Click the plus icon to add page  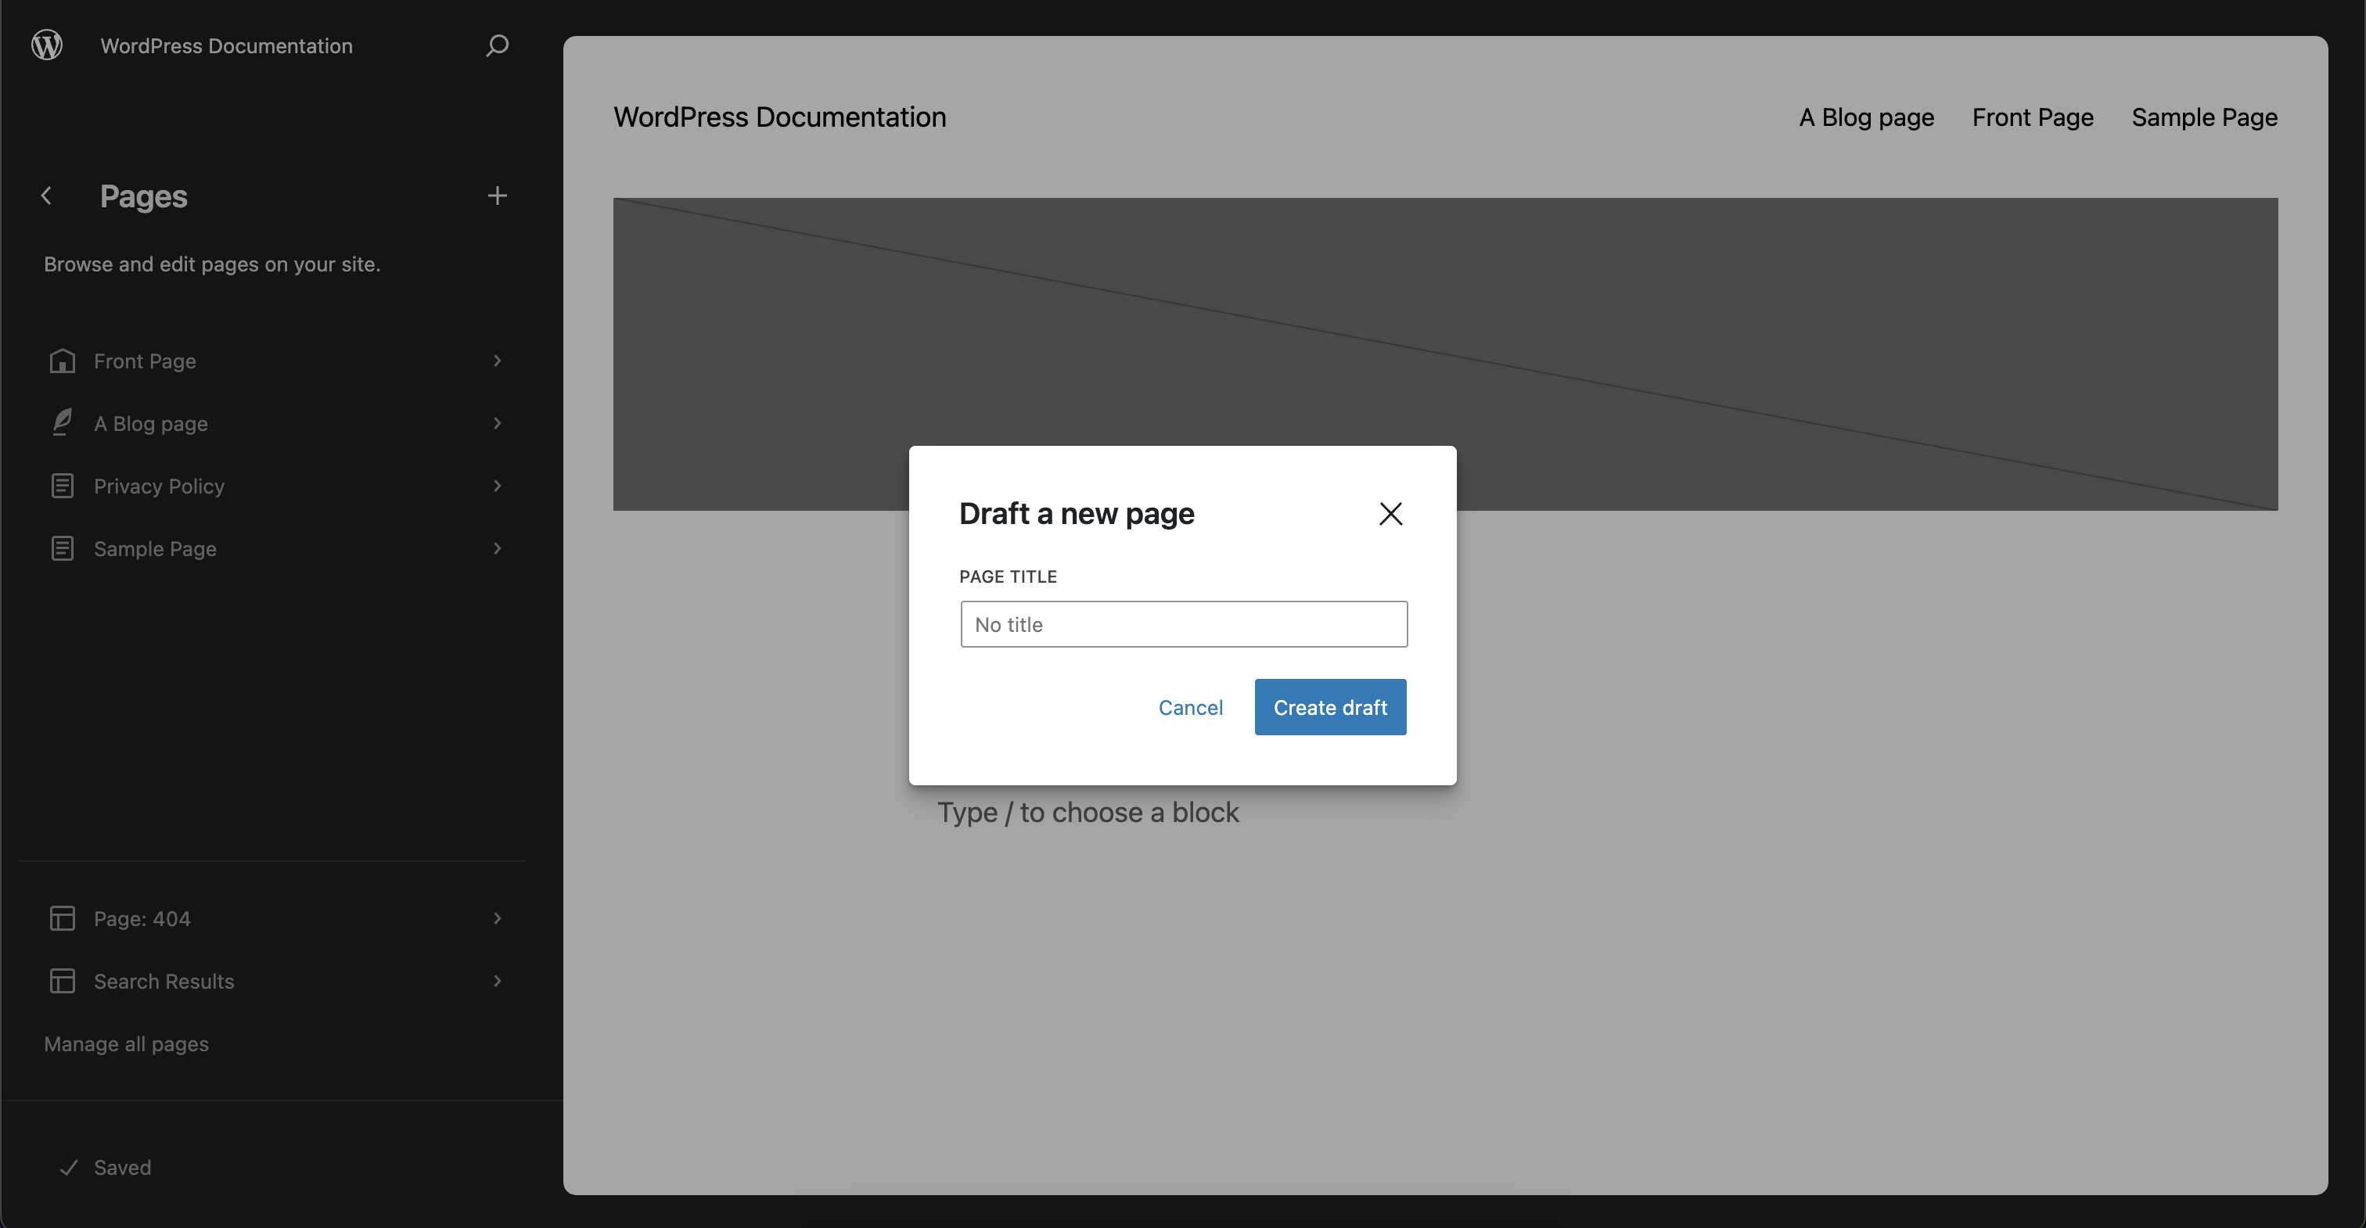tap(497, 196)
